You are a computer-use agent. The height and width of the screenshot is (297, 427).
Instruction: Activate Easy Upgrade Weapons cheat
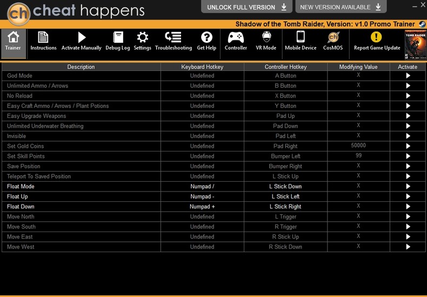(408, 116)
